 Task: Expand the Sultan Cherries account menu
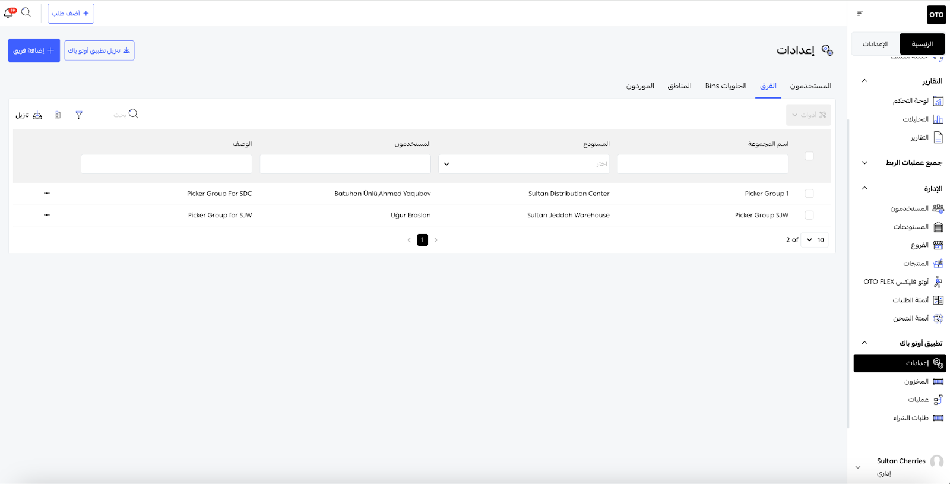857,467
